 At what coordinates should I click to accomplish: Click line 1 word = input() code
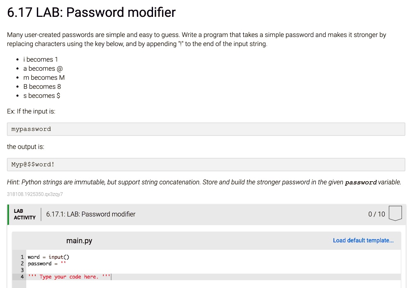click(48, 257)
